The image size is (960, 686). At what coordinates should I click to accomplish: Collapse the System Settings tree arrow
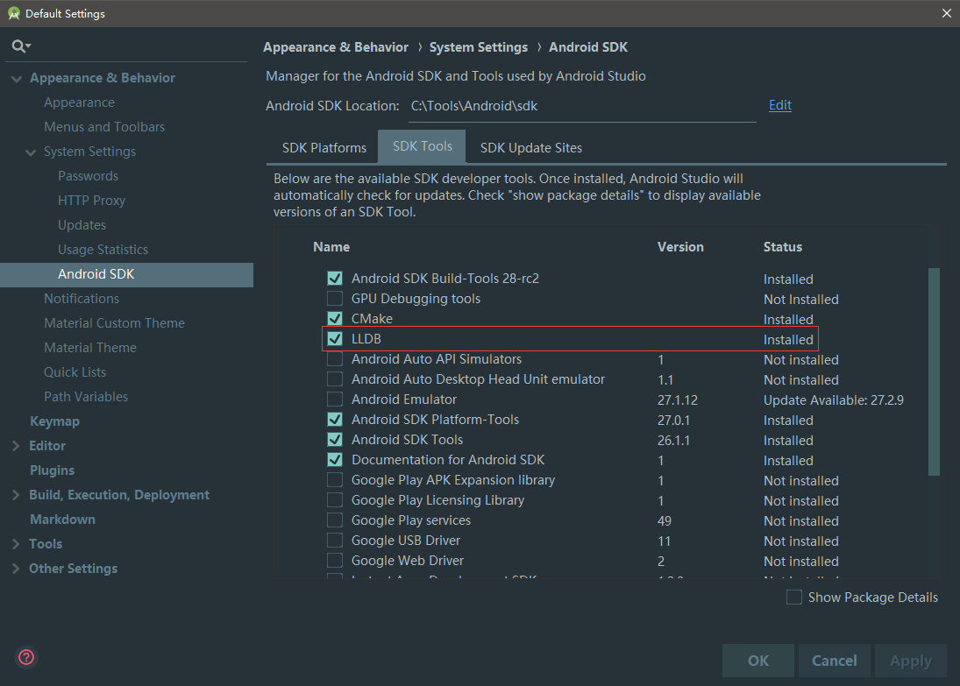tap(31, 152)
